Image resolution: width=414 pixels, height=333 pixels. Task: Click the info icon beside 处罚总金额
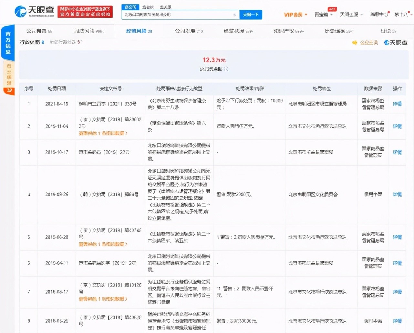(226, 69)
